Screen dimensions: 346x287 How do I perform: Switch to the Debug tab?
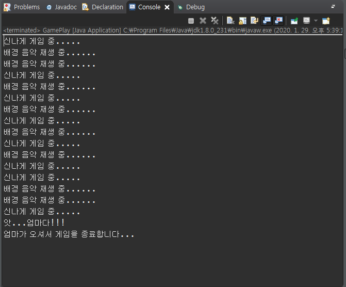point(191,7)
